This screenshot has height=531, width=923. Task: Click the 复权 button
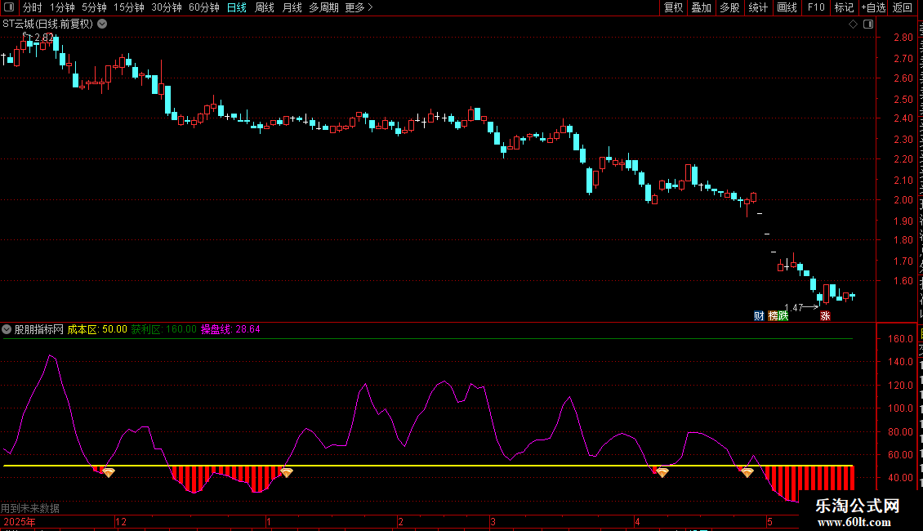(673, 7)
